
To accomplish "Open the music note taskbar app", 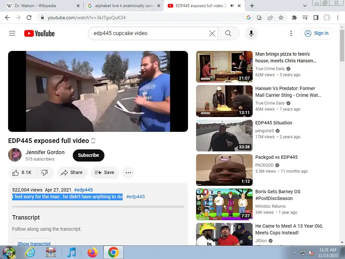I will 71,252.
